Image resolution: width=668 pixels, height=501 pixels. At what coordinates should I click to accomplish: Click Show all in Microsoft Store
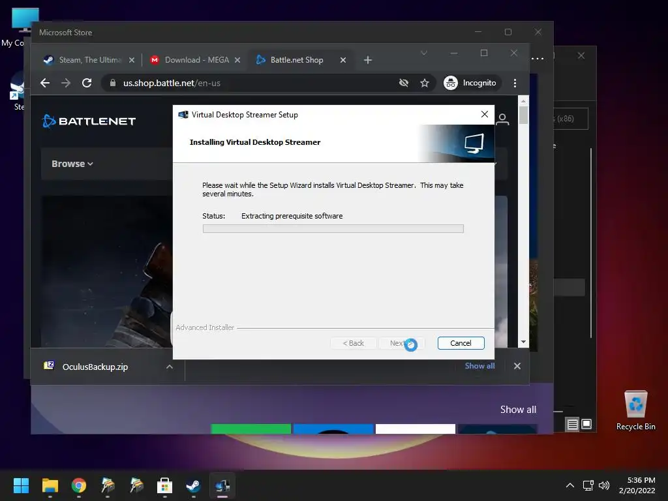pos(518,410)
